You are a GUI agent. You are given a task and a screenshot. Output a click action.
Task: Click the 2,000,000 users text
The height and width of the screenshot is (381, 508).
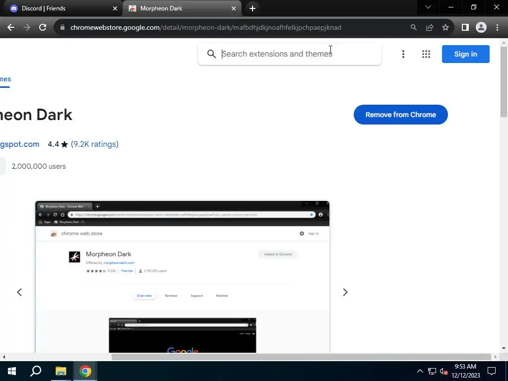point(39,166)
